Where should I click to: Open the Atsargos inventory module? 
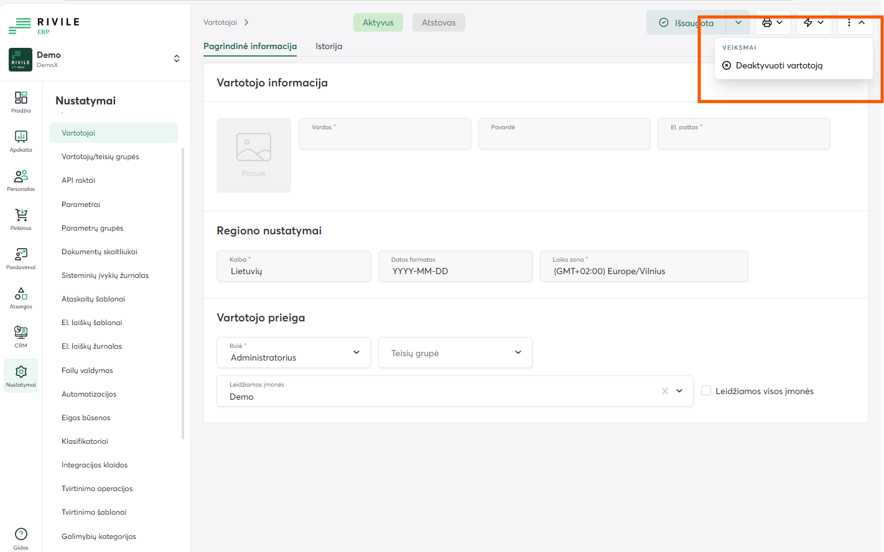tap(21, 298)
